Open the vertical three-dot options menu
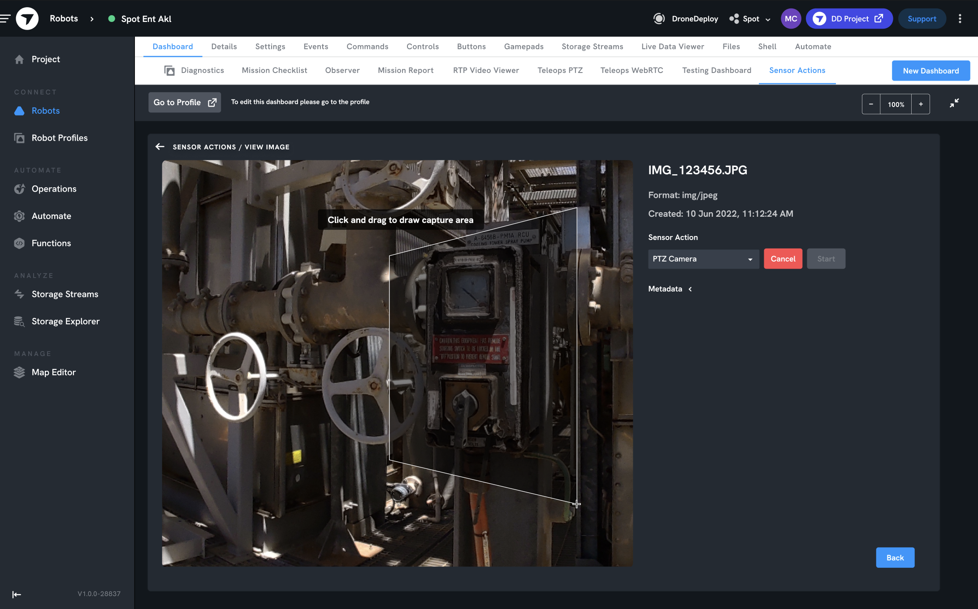The image size is (978, 609). [x=960, y=19]
